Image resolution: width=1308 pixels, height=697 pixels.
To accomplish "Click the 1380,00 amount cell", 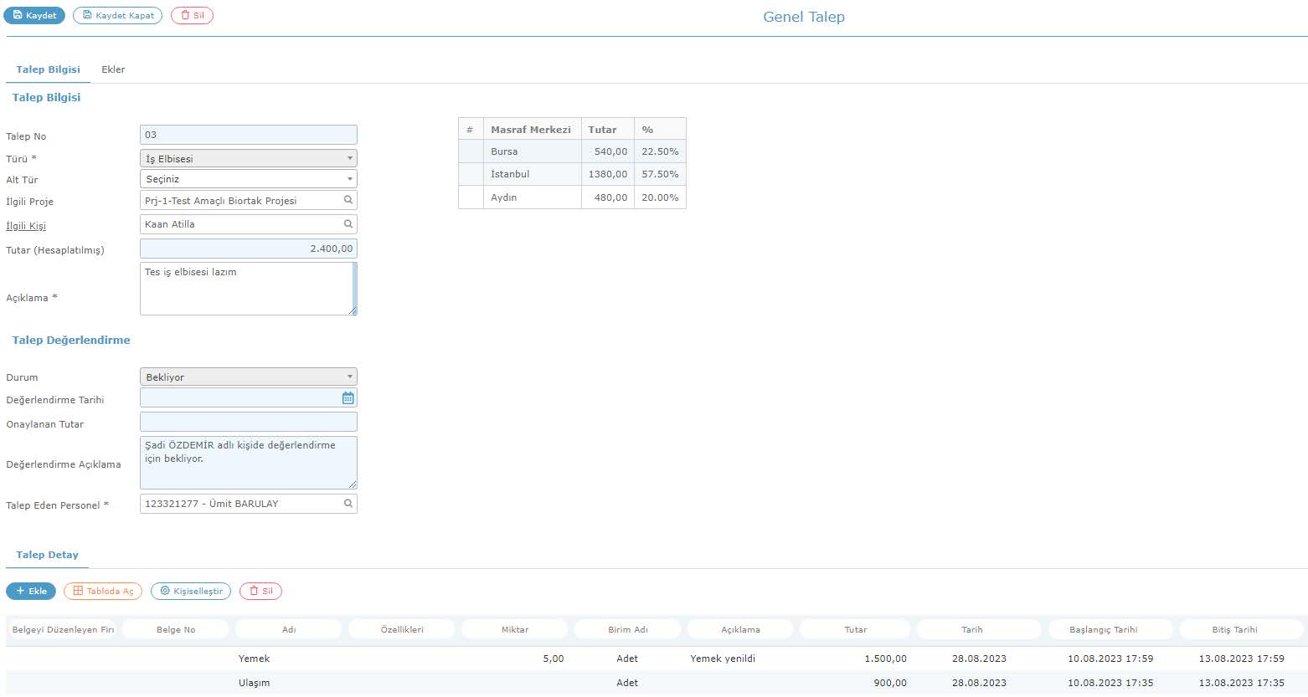I will 607,174.
